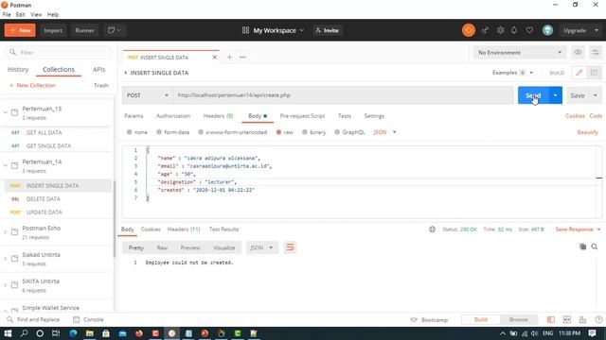Toggle sidebar with Find and Replace icon

(x=10, y=319)
